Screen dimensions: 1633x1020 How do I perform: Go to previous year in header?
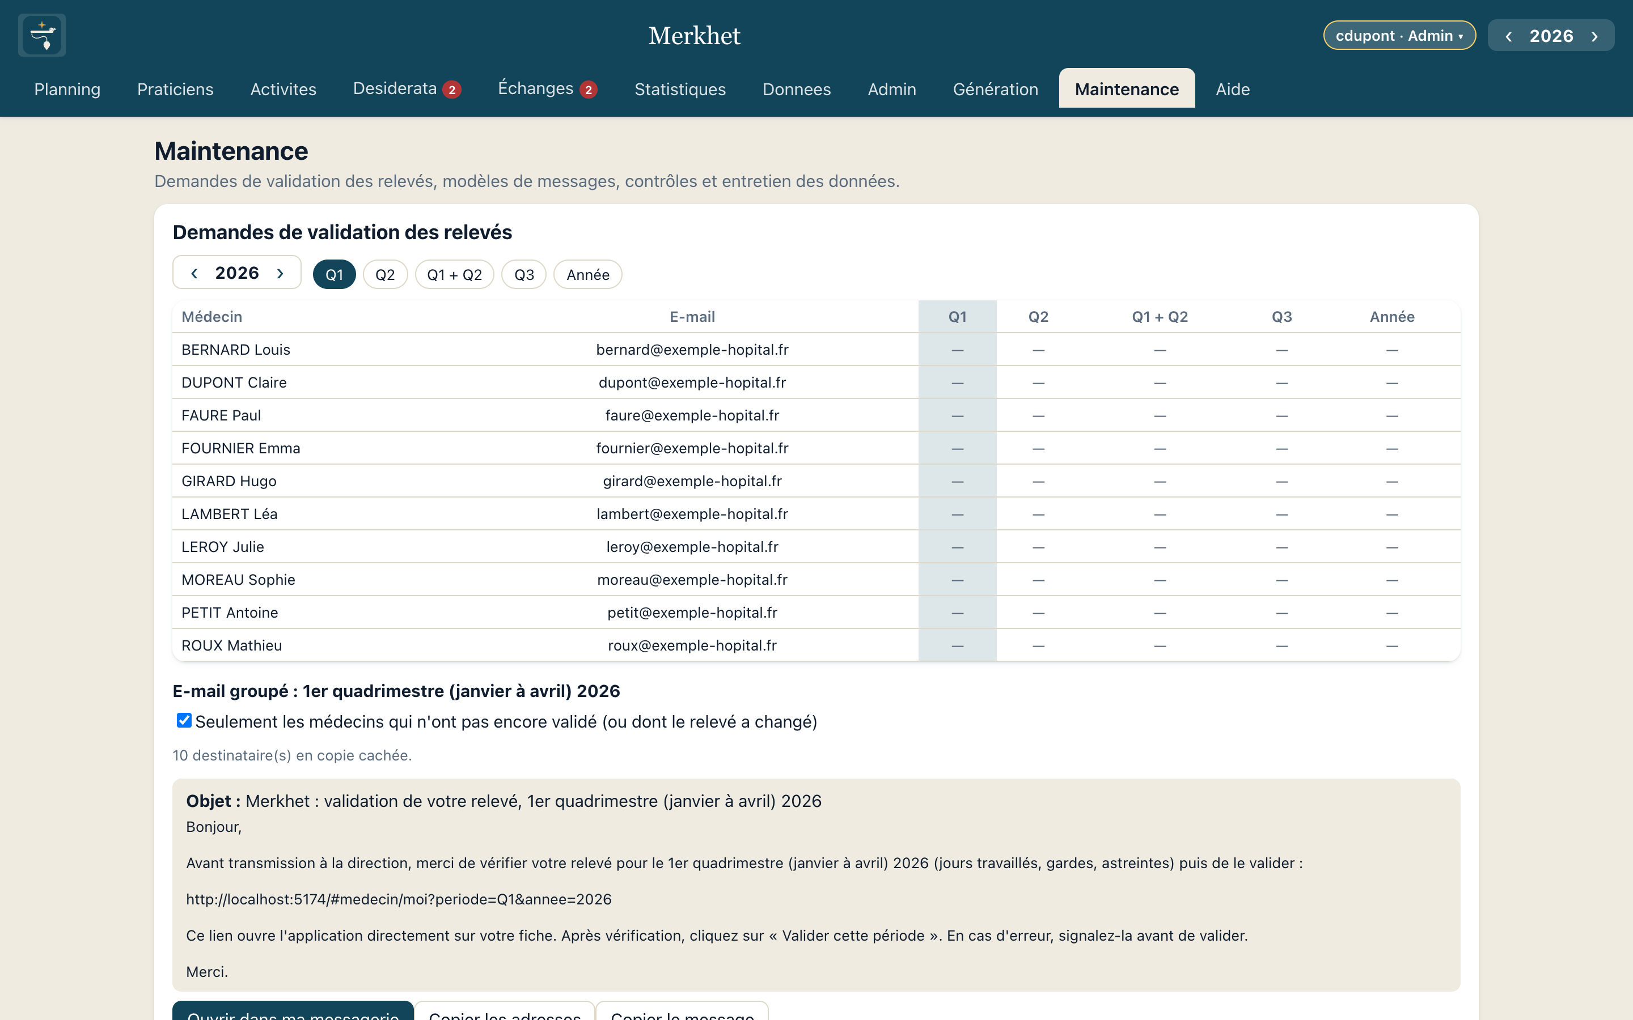(x=1509, y=36)
